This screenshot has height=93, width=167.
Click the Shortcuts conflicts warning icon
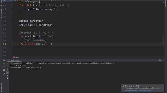(x=123, y=86)
